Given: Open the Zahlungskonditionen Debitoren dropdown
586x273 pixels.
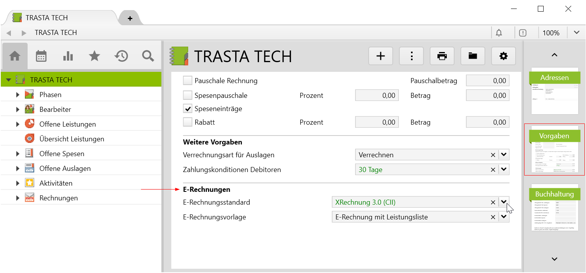Looking at the screenshot, I should pyautogui.click(x=504, y=170).
